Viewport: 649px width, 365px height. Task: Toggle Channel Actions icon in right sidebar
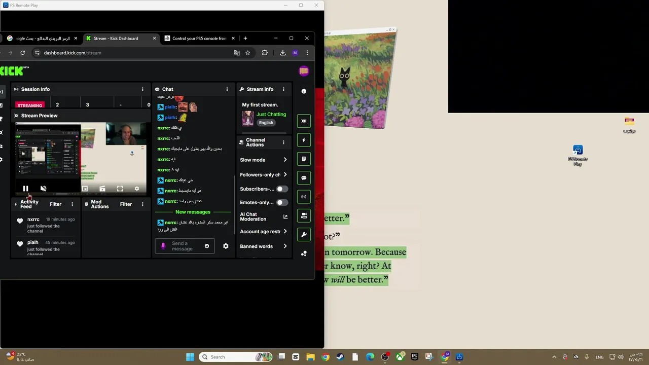[x=304, y=215]
